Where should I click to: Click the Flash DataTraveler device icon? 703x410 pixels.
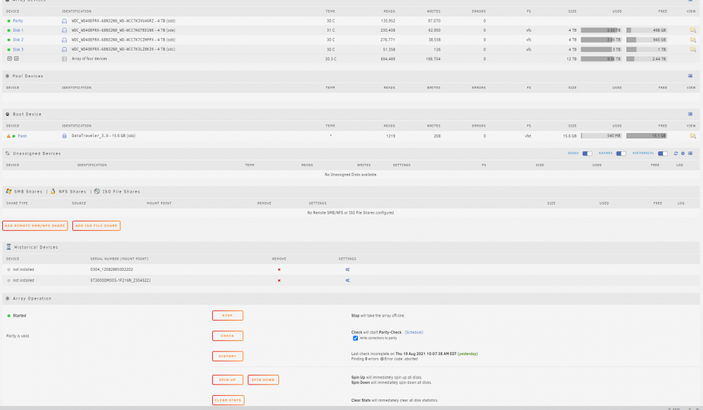coord(64,136)
